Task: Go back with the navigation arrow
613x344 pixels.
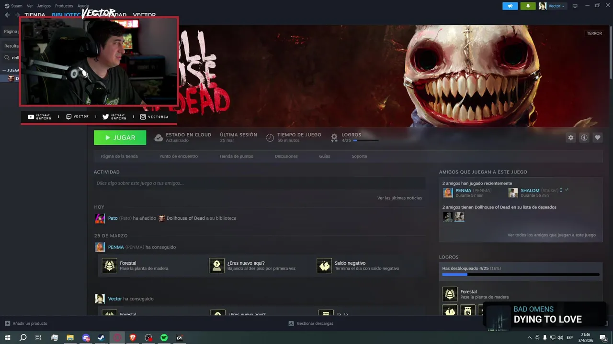Action: click(x=7, y=15)
